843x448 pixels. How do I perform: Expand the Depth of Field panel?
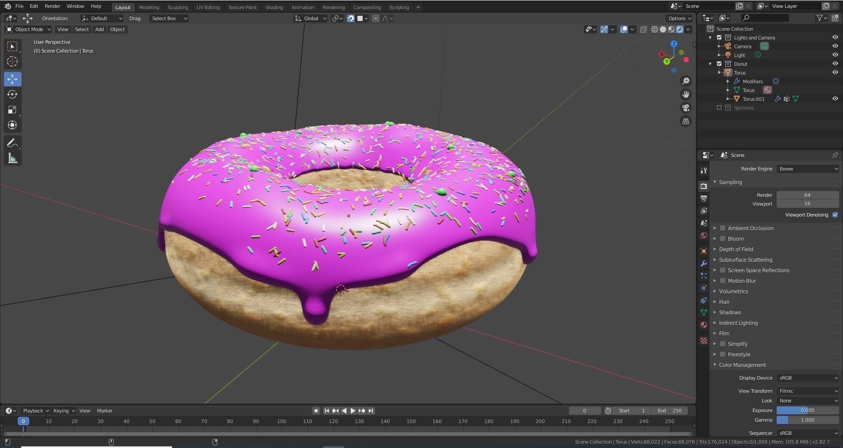736,249
